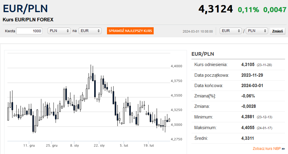Click the maximum date (24-01-17)
Viewport: 288px width, 154px height.
click(x=265, y=128)
